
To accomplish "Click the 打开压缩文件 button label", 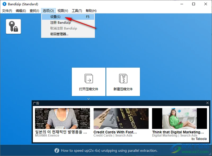I will [89, 89].
